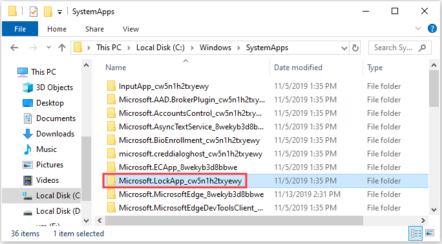Click the Pictures icon in navigation pane
This screenshot has height=244, width=442.
[x=28, y=165]
